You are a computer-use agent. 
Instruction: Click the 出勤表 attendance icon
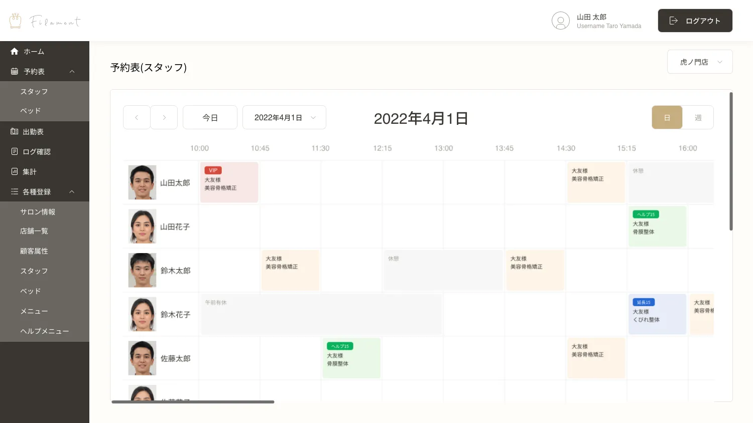tap(15, 132)
